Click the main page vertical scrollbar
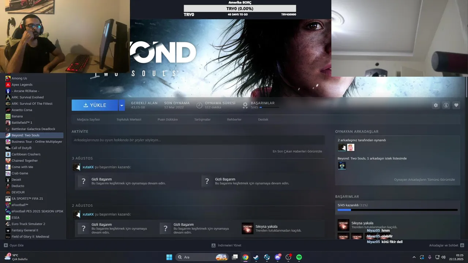This screenshot has height=263, width=468. pos(466,88)
